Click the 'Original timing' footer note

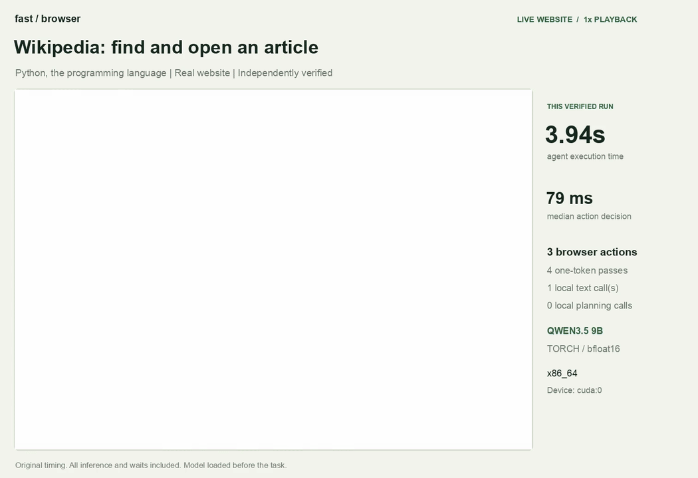151,465
